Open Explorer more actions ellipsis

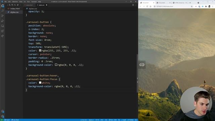click(x=20, y=5)
